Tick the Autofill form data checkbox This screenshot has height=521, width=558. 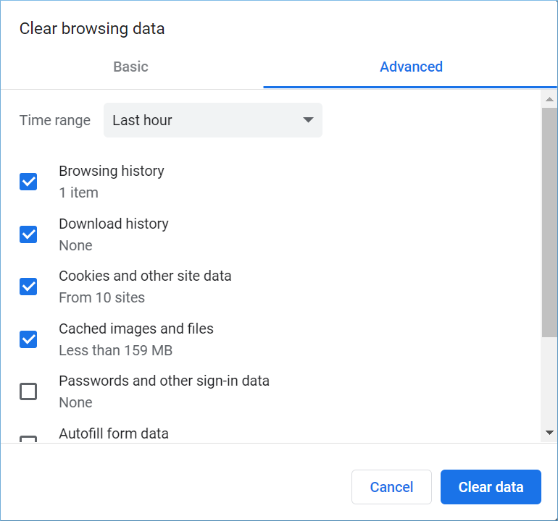point(28,439)
